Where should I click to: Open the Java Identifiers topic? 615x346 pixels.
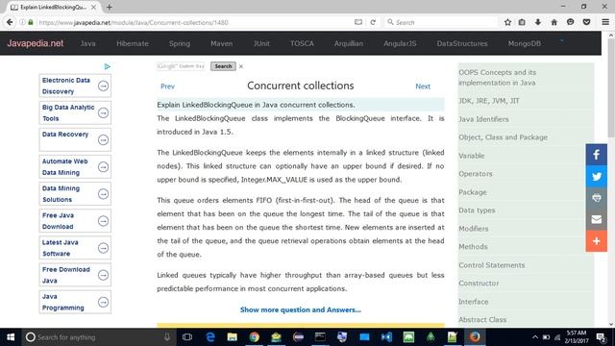tap(483, 119)
